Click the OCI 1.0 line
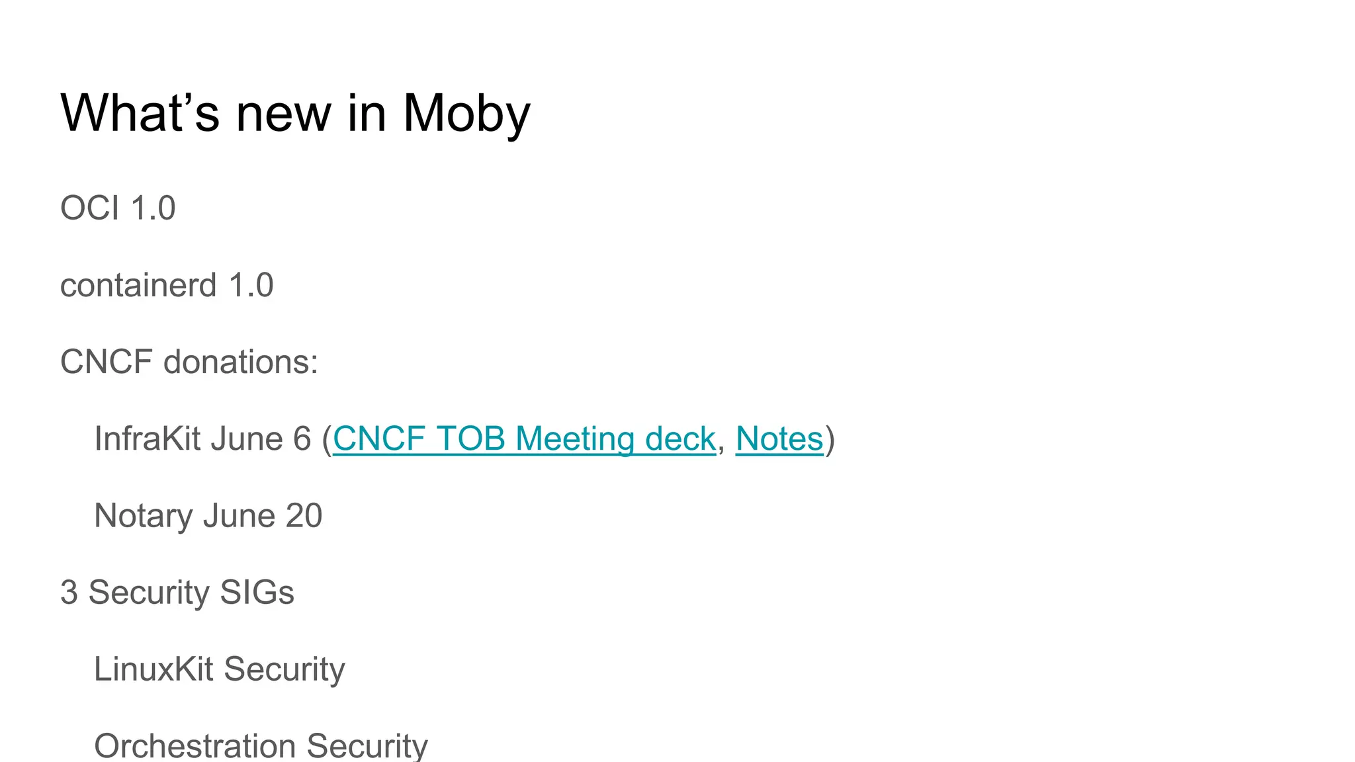1355x762 pixels. [x=118, y=208]
